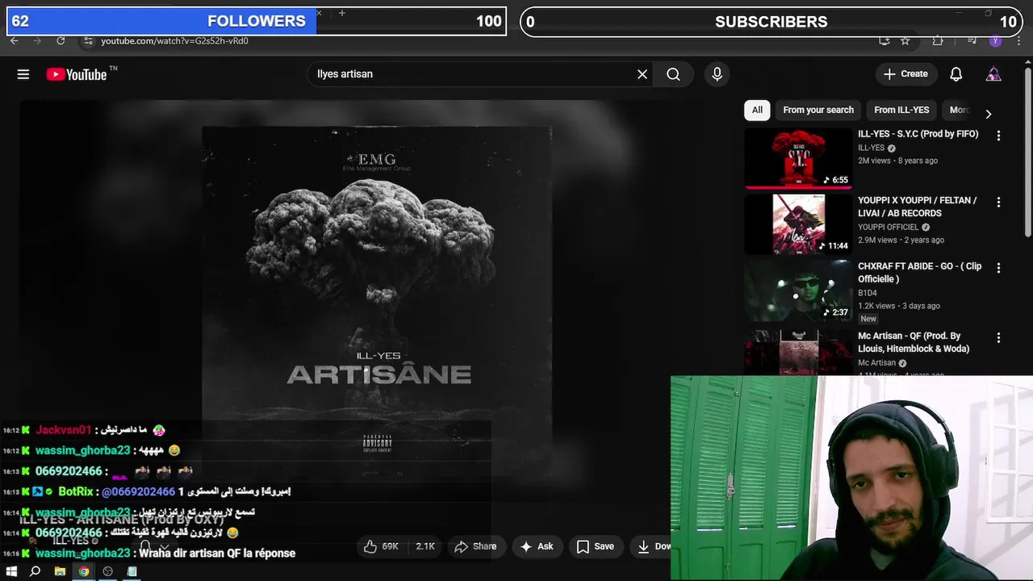This screenshot has width=1033, height=581.
Task: Save the video to a playlist
Action: pos(595,546)
